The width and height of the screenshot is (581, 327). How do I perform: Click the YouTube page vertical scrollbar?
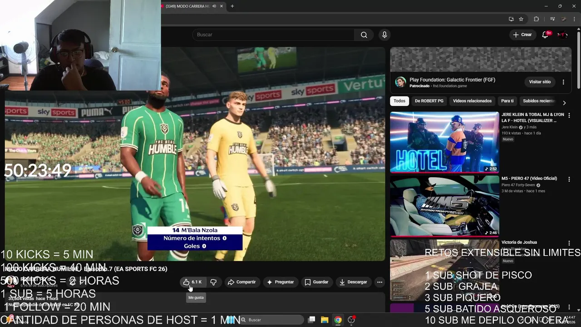(578, 59)
